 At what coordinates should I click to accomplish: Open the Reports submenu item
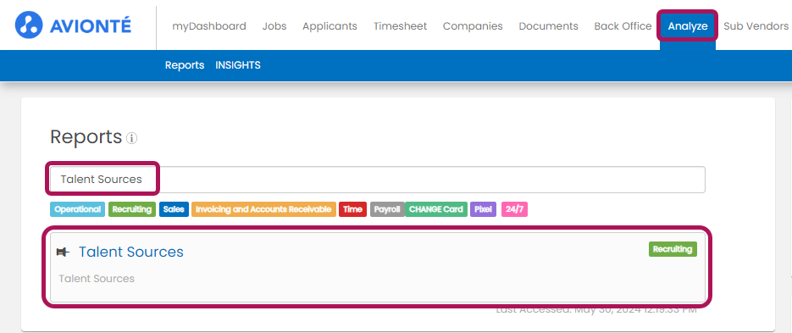(185, 65)
